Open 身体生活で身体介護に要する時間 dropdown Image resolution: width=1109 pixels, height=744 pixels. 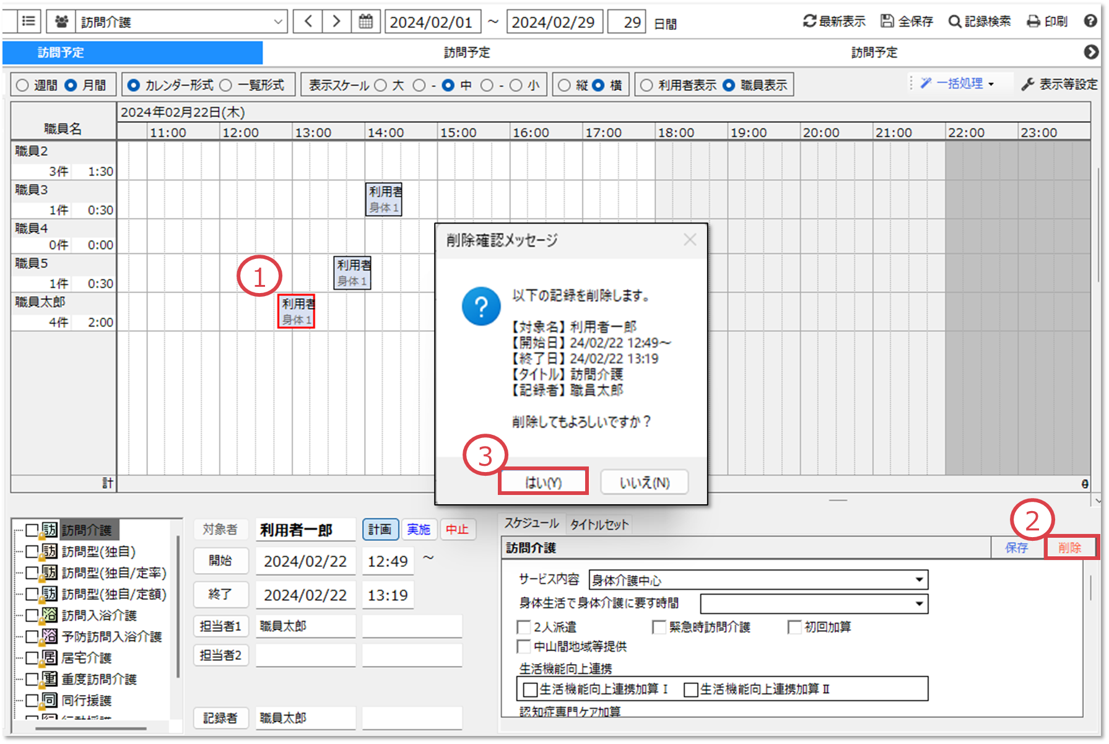[814, 603]
